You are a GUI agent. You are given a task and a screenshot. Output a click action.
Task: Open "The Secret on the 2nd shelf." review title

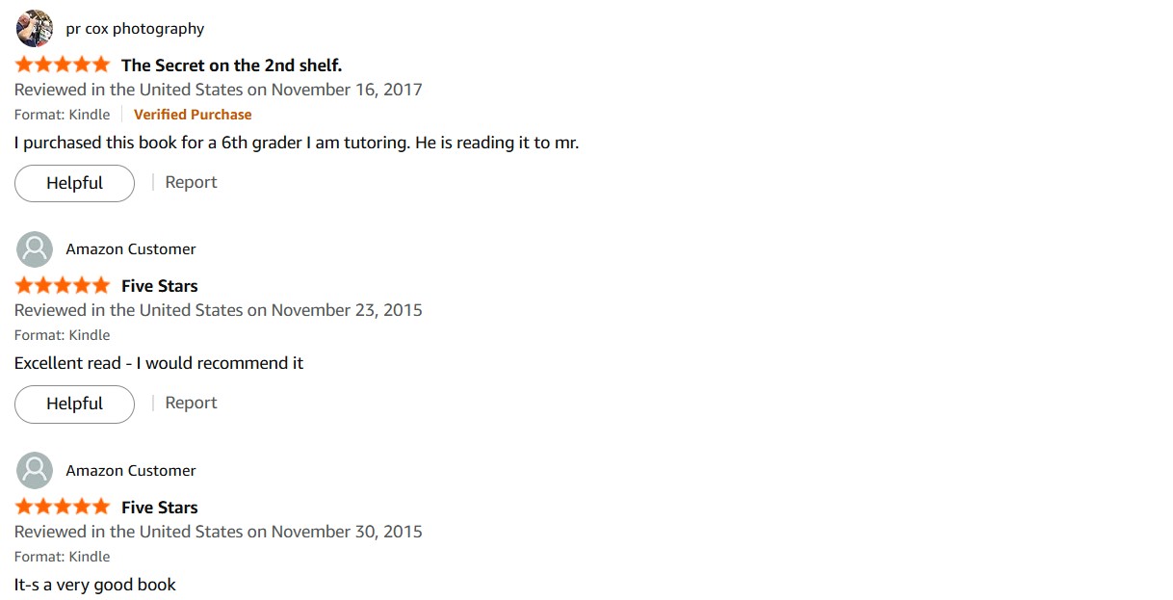click(x=231, y=65)
